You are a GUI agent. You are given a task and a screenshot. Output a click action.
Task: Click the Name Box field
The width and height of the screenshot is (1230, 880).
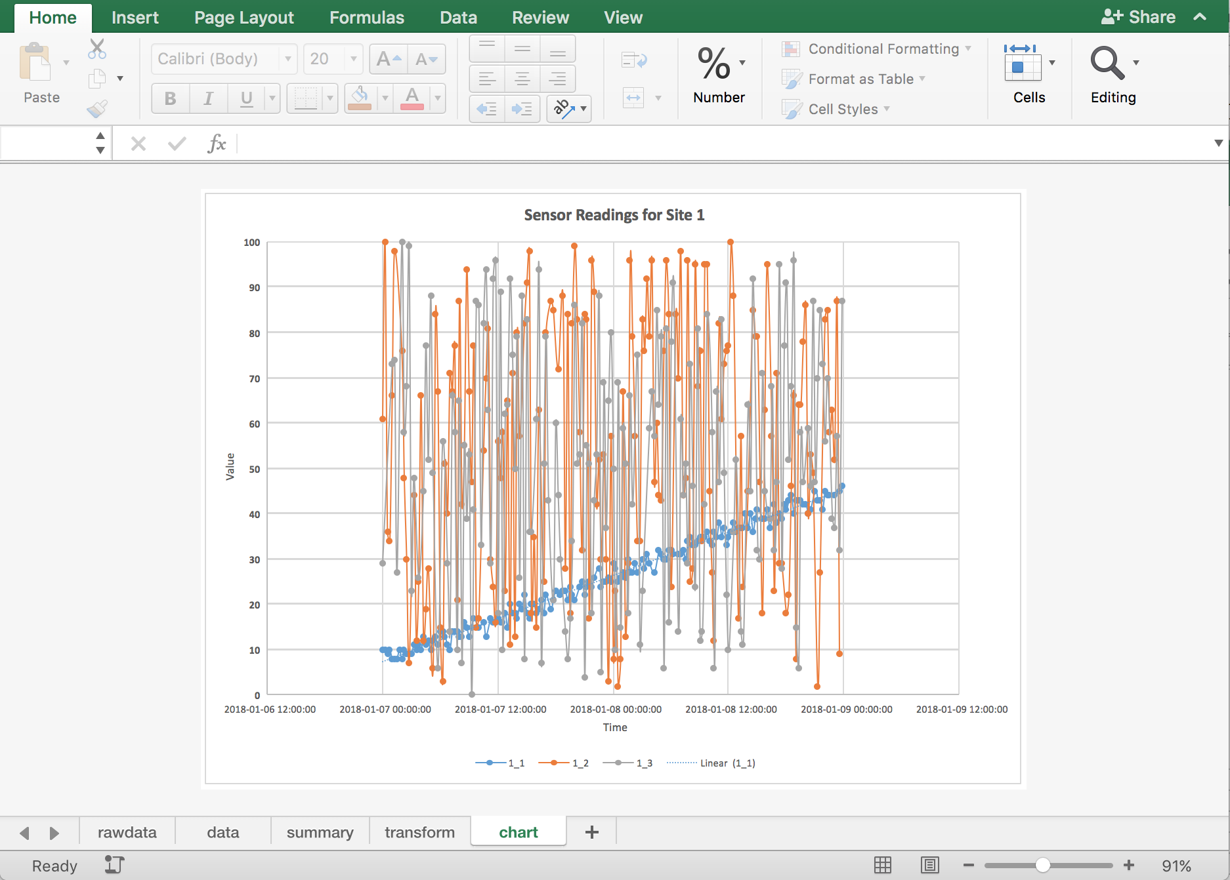coord(46,143)
